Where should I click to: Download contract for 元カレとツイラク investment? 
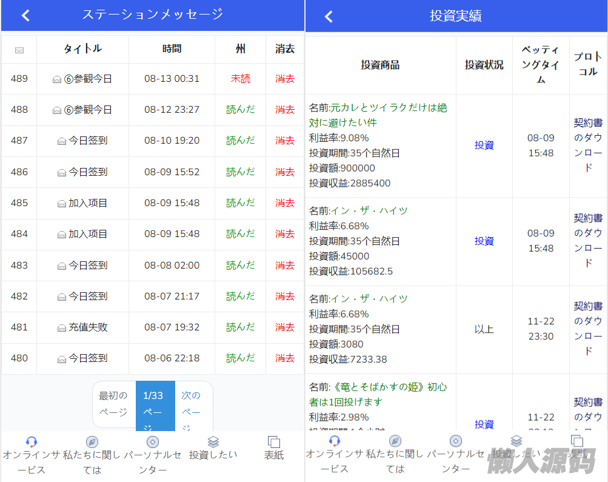tap(588, 146)
